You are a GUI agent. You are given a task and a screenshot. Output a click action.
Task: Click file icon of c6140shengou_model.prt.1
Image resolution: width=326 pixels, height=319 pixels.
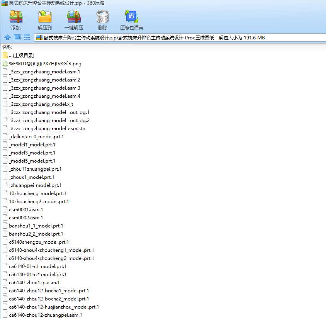click(5, 242)
